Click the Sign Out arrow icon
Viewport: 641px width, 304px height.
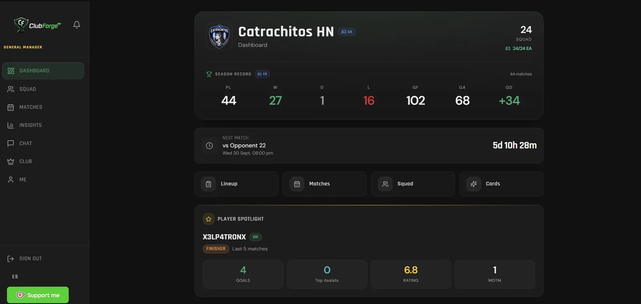pos(11,259)
